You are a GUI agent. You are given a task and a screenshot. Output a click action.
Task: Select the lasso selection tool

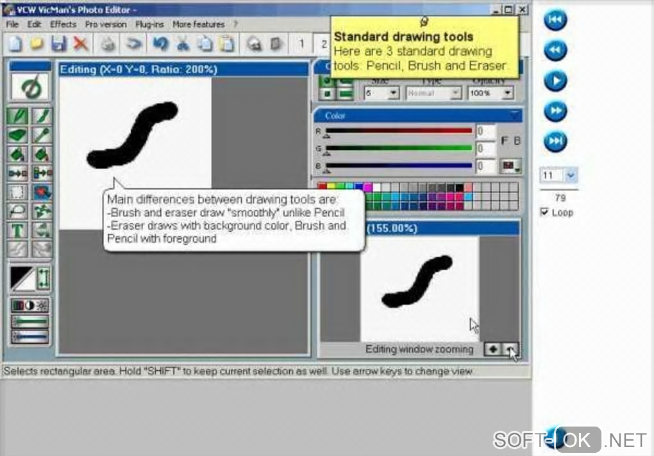[17, 211]
